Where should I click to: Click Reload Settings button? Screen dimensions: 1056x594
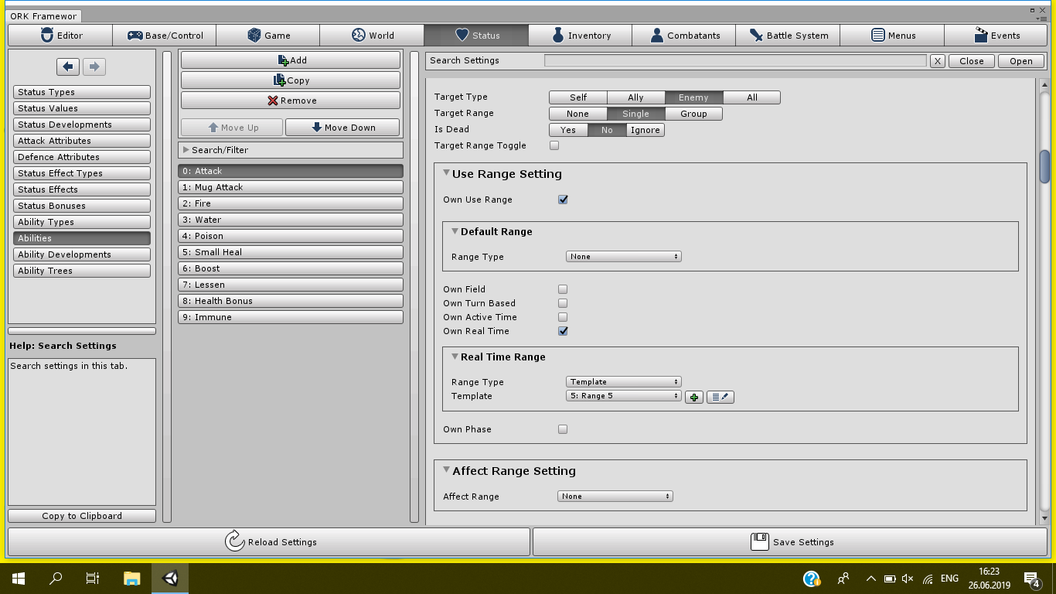[x=269, y=541]
